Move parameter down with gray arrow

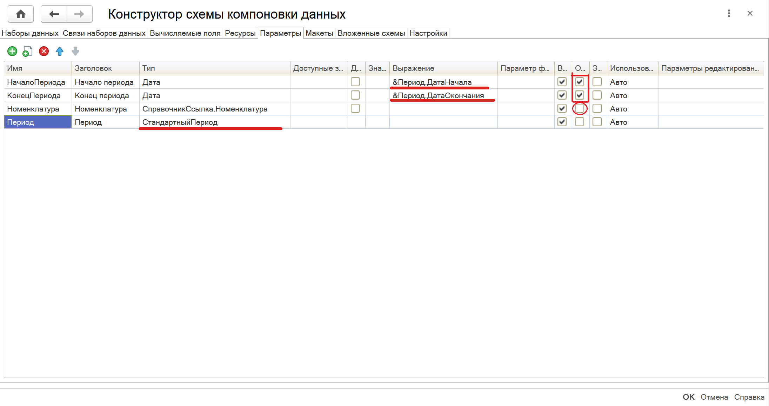click(x=75, y=52)
